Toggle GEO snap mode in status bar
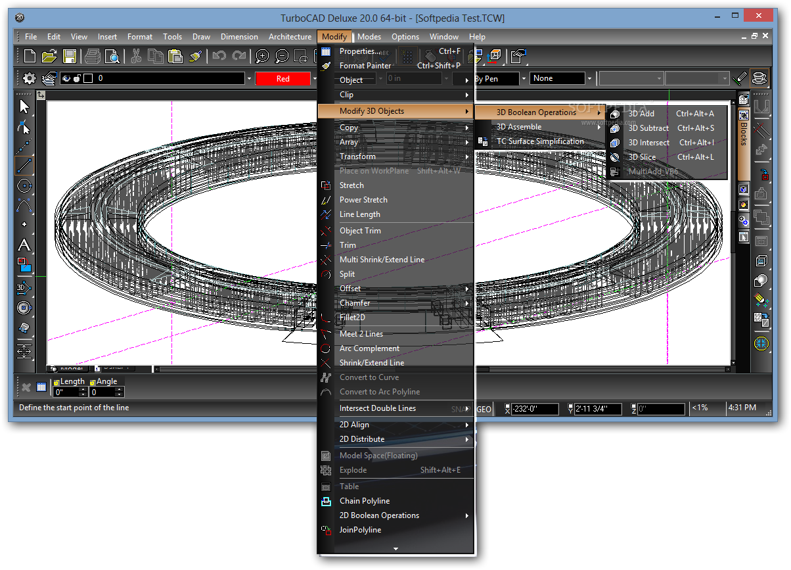This screenshot has width=791, height=570. coord(484,409)
